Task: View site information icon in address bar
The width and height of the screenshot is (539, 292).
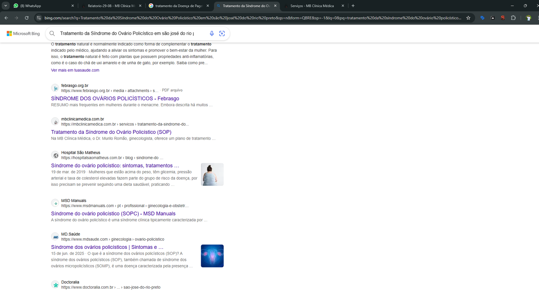Action: point(39,18)
